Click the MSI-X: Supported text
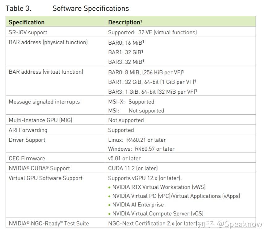Viewport: 269px width, 236px height. (131, 102)
